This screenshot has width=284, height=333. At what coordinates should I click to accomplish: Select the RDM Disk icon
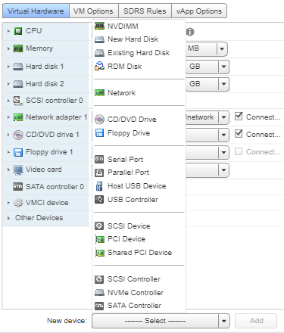tap(99, 66)
